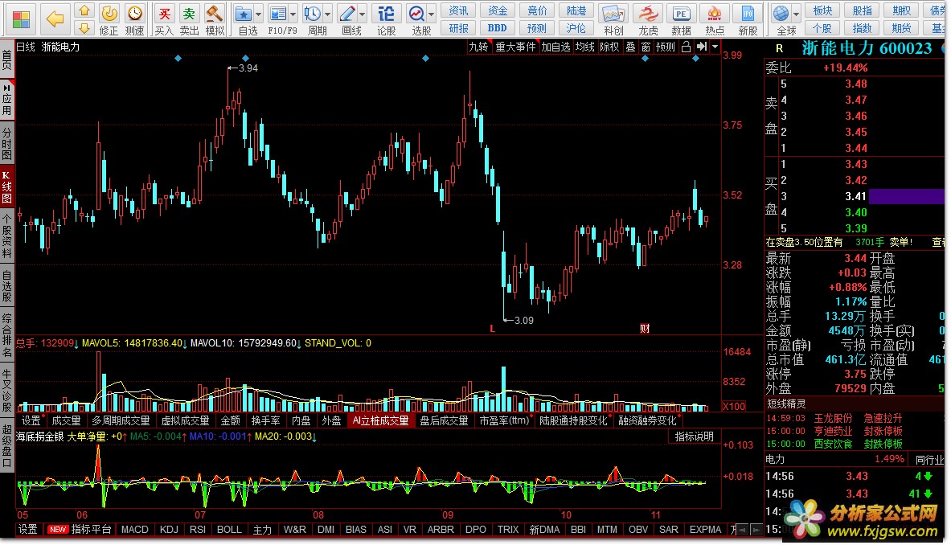Viewport: 951px width, 545px height.
Task: Click the purple bid volume bar
Action: (906, 196)
